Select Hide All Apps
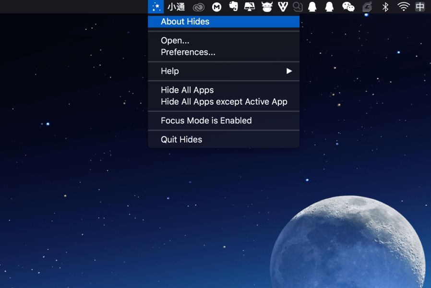 pos(224,90)
